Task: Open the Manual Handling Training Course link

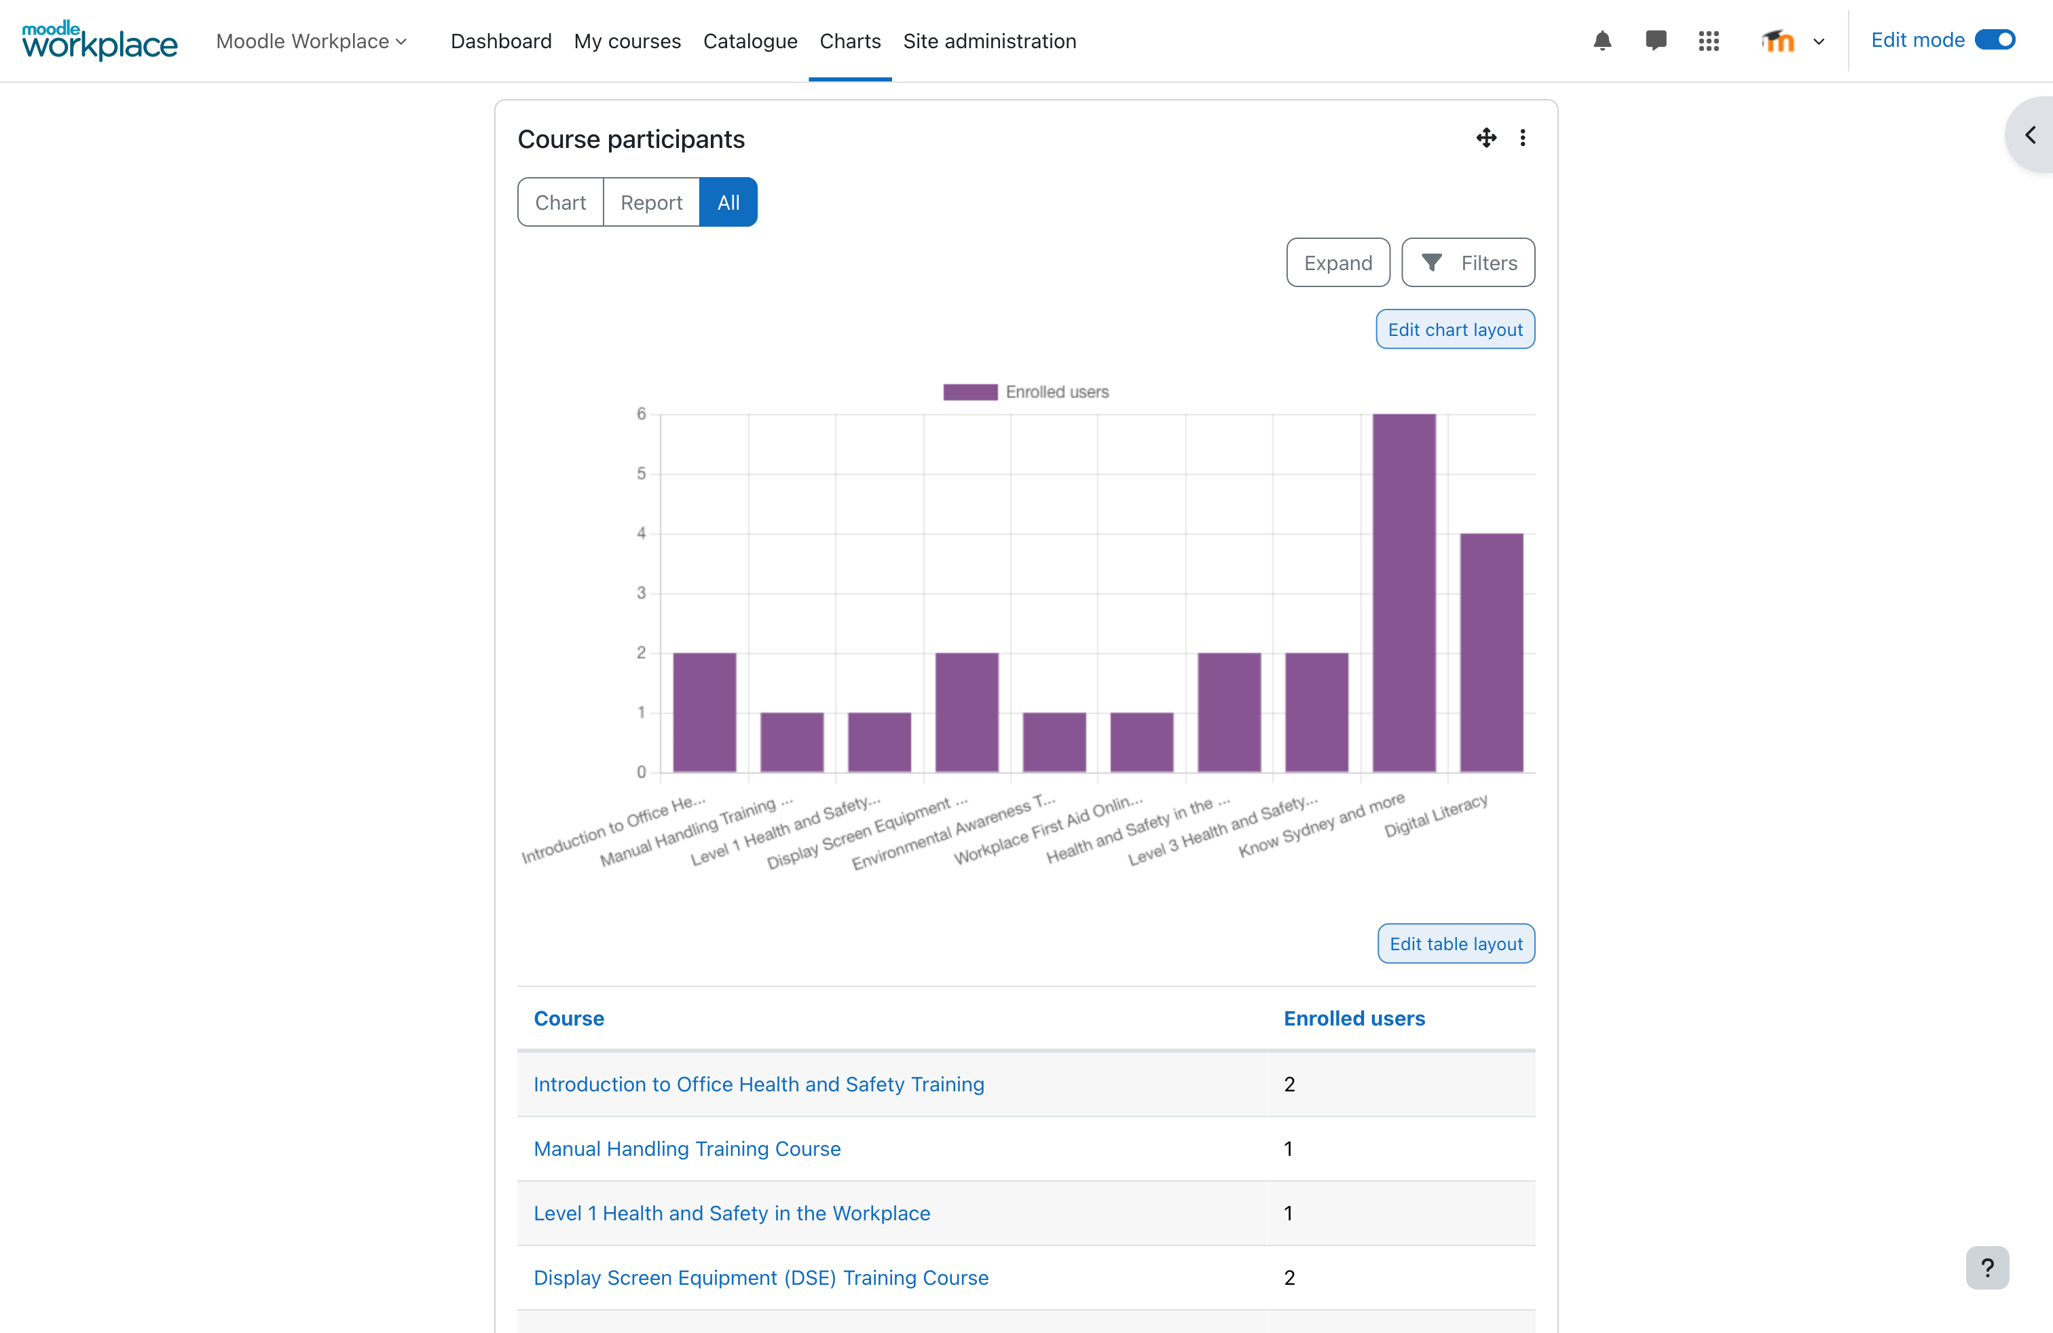Action: coord(686,1148)
